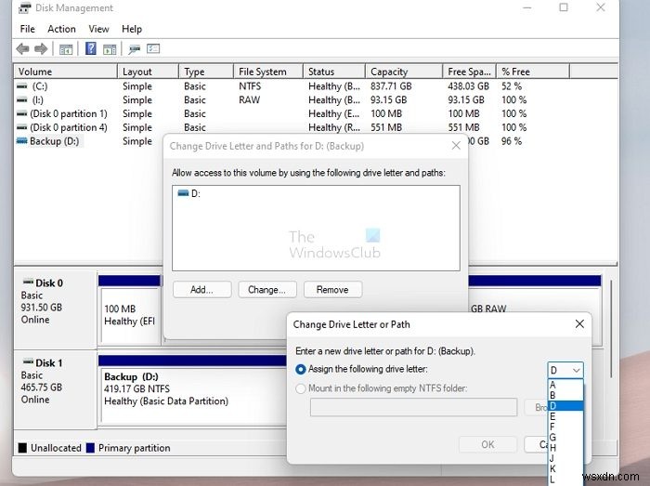Choose letter H in the drop-down list
The image size is (650, 486).
(x=565, y=447)
